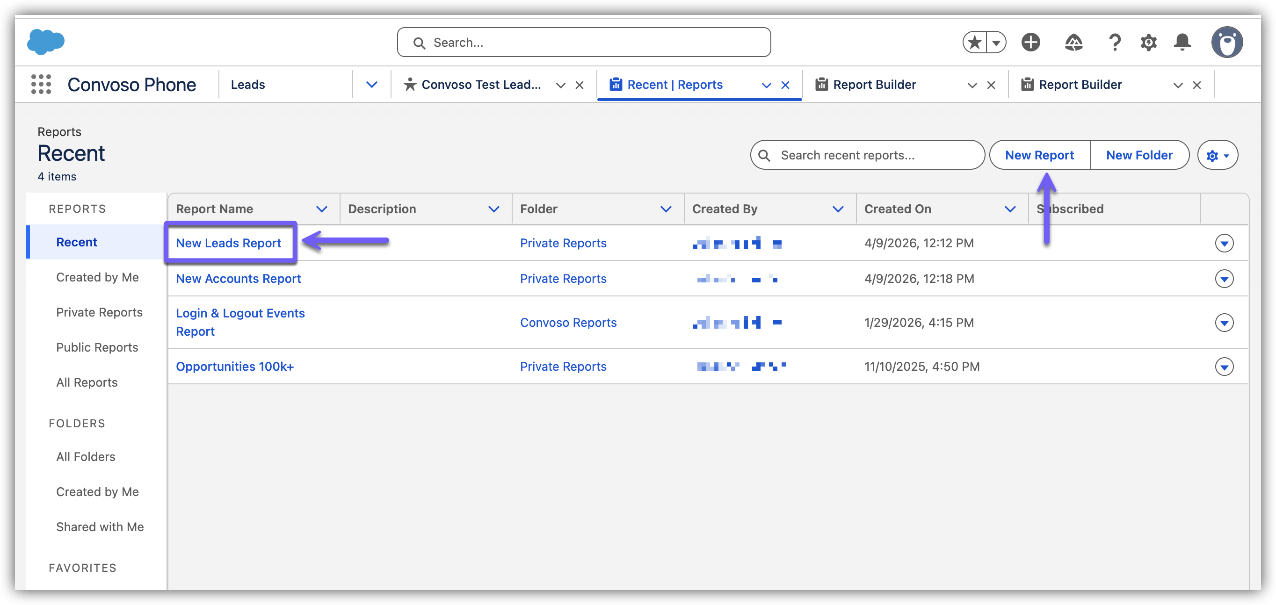The width and height of the screenshot is (1276, 605).
Task: Open the Opportunities 100k+ report link
Action: [235, 367]
